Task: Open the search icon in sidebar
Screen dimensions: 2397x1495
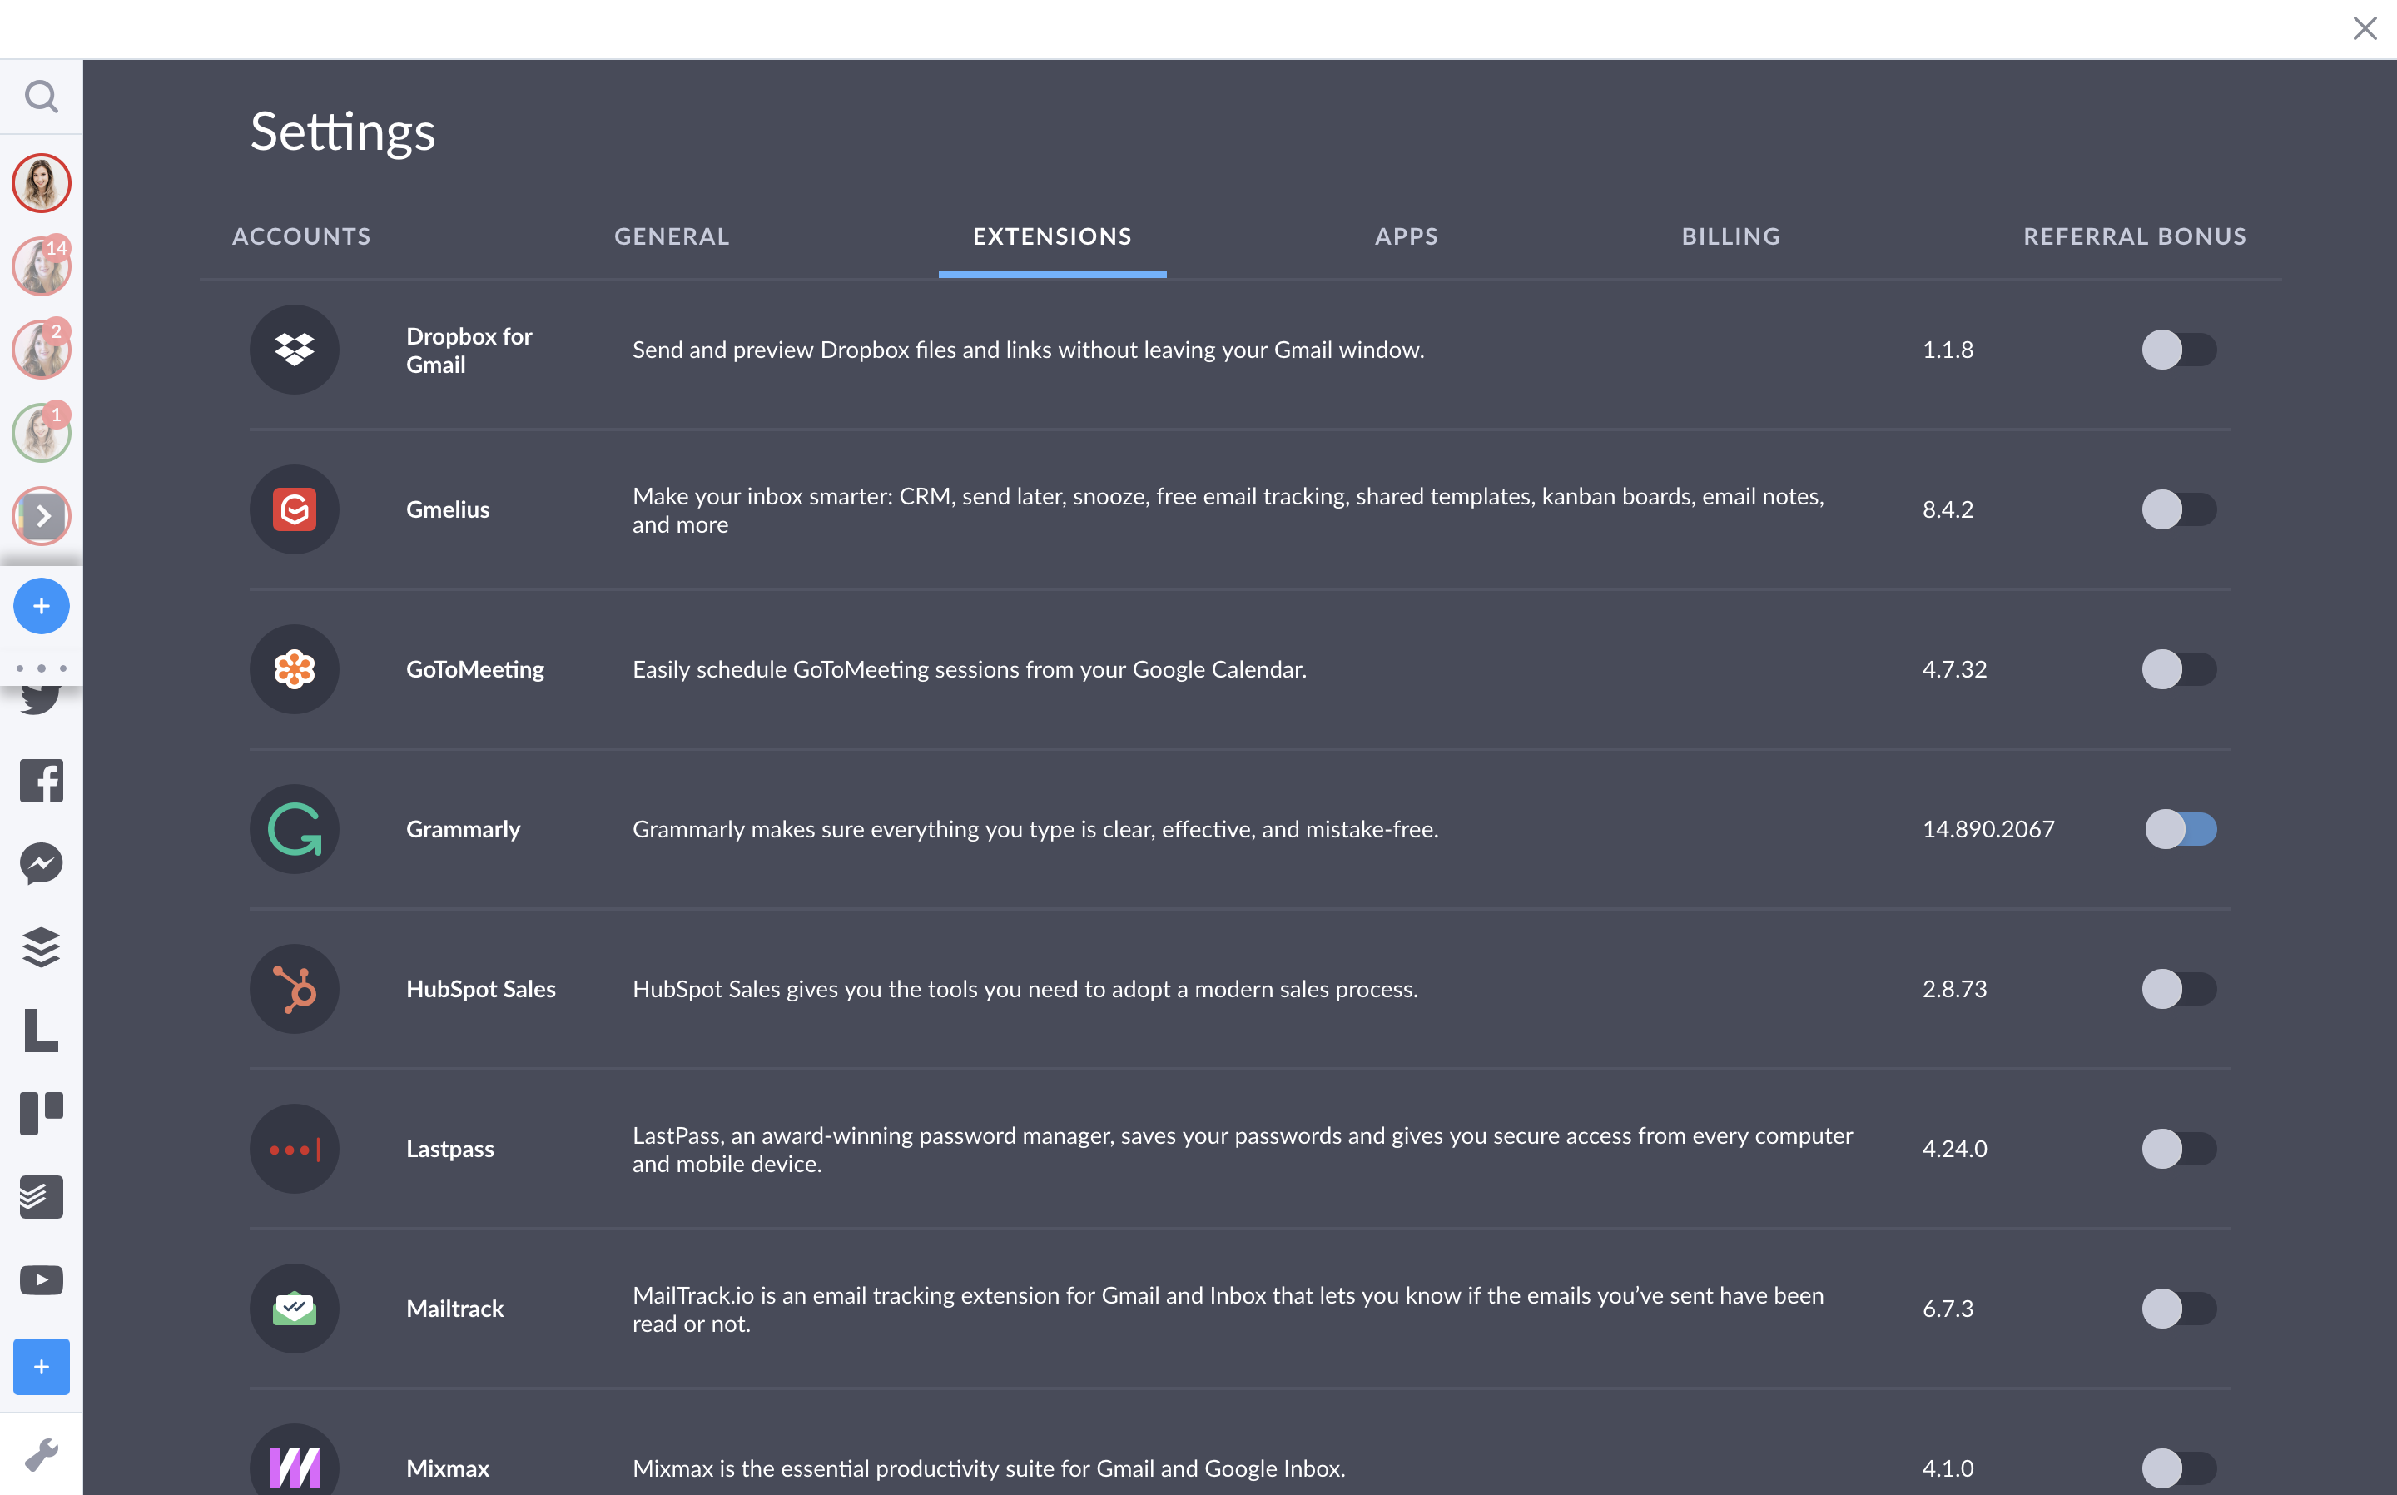Action: 41,96
